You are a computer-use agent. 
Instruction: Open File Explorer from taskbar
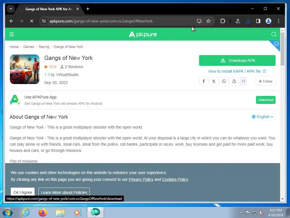tap(60, 213)
